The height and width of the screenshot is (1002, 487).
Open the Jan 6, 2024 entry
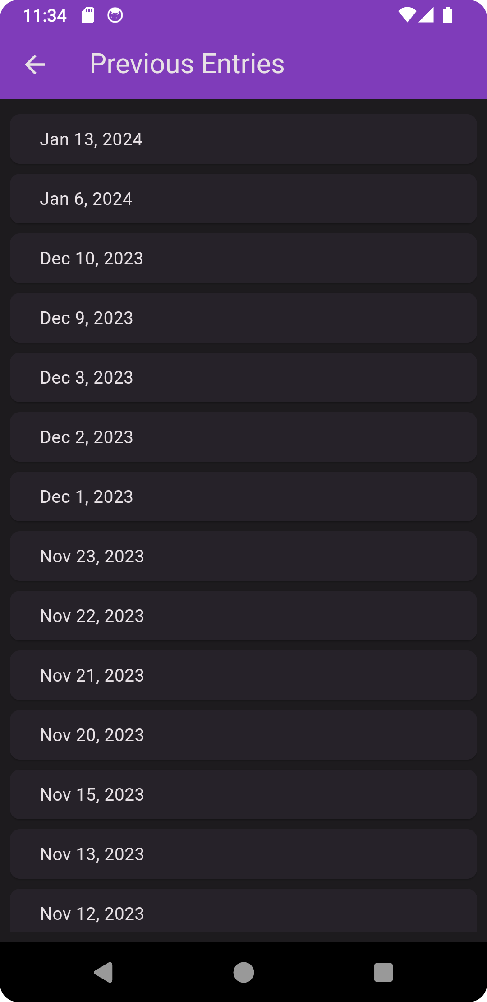click(x=243, y=199)
